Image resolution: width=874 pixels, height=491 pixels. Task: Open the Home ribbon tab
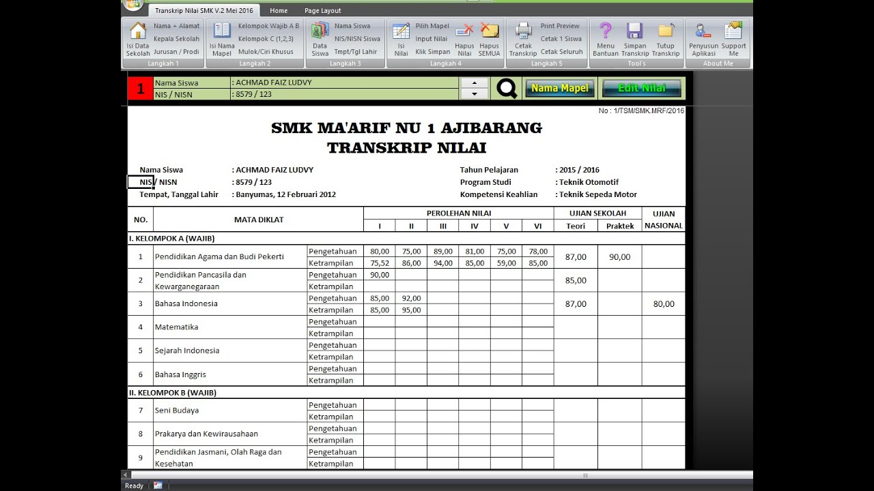pos(279,10)
